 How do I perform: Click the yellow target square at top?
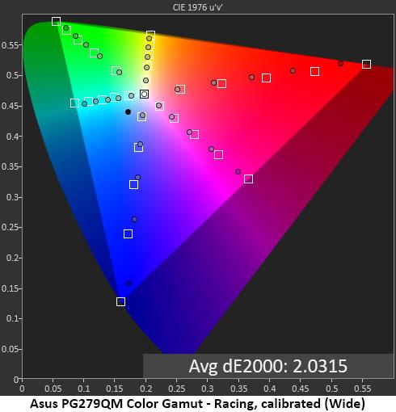pos(150,35)
